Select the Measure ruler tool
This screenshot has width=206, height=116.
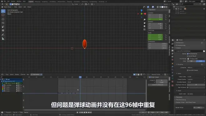pos(3,38)
